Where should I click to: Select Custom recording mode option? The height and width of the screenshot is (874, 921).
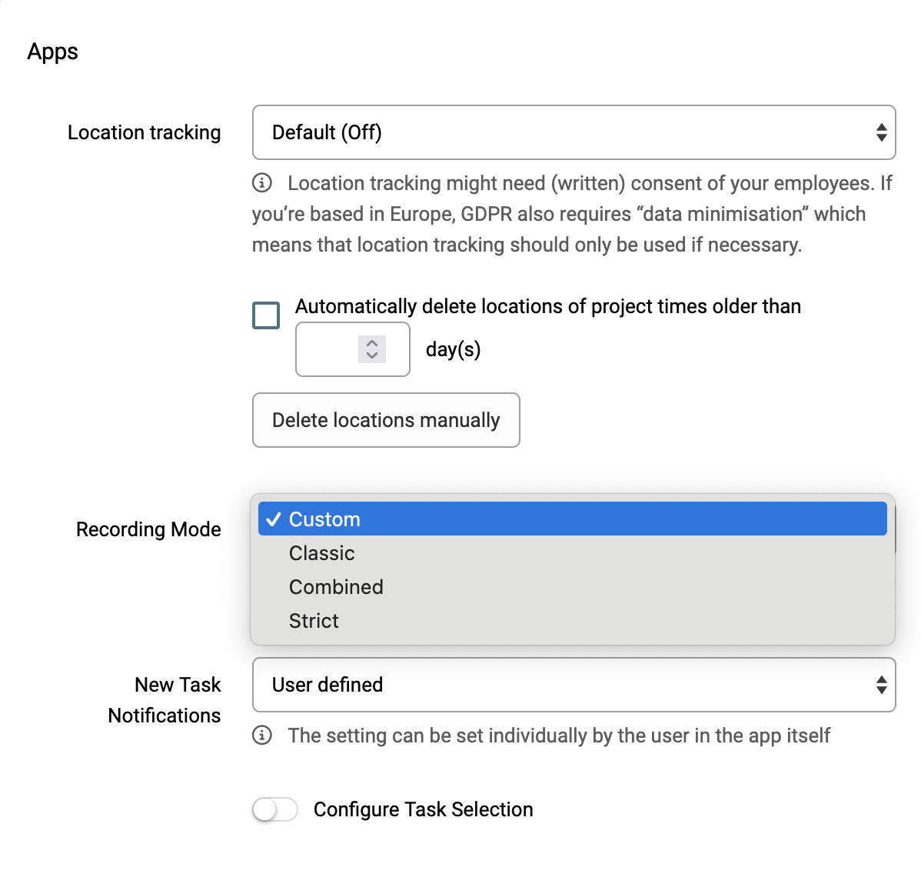click(573, 519)
